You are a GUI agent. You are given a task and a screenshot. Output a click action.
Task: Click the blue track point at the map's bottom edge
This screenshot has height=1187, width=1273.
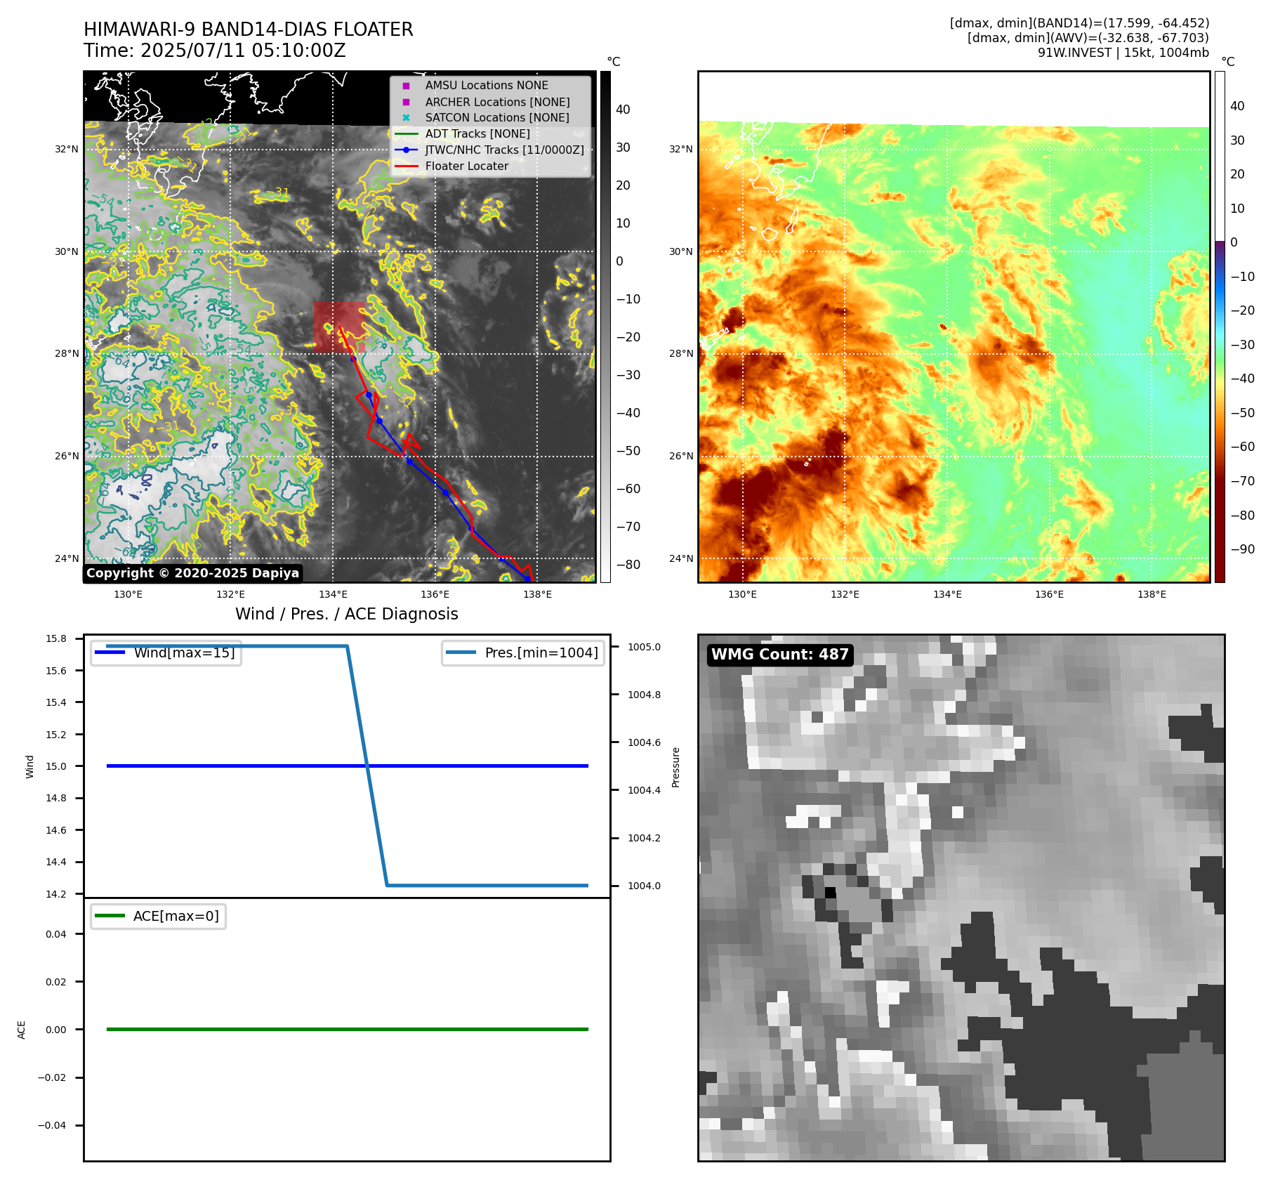[x=527, y=579]
